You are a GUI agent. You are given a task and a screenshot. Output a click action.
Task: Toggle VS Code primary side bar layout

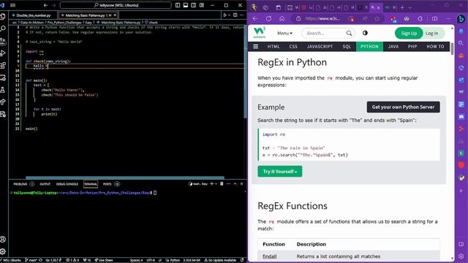pyautogui.click(x=178, y=5)
